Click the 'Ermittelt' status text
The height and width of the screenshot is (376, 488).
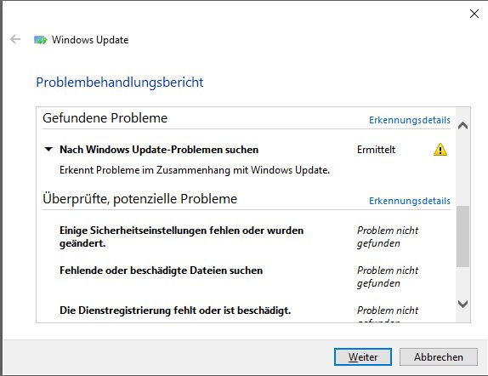coord(376,150)
